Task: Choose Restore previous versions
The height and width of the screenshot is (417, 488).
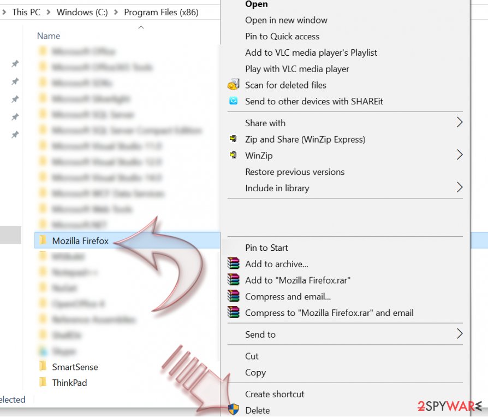Action: tap(295, 172)
